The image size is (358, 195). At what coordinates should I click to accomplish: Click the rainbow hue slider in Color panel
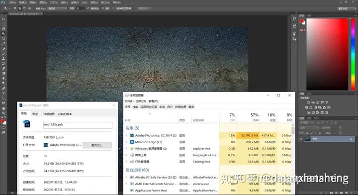(x=353, y=54)
